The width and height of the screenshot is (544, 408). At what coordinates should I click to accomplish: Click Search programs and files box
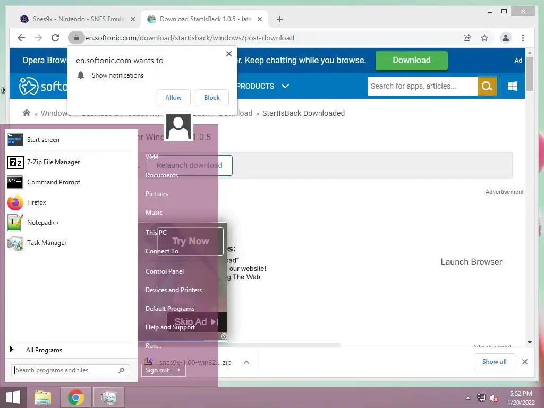[70, 370]
